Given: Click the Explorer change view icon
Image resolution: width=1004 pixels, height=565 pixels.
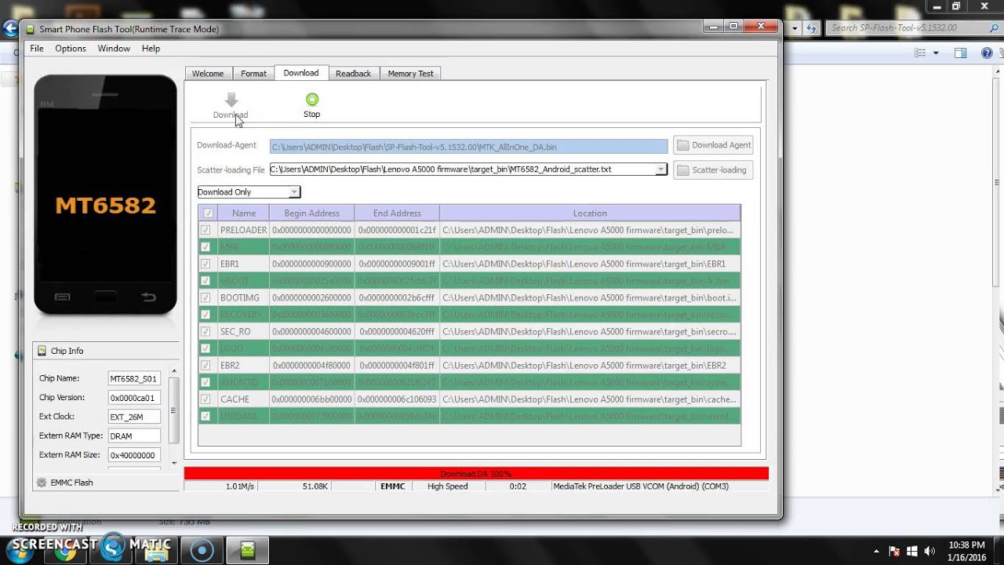Looking at the screenshot, I should (x=922, y=53).
